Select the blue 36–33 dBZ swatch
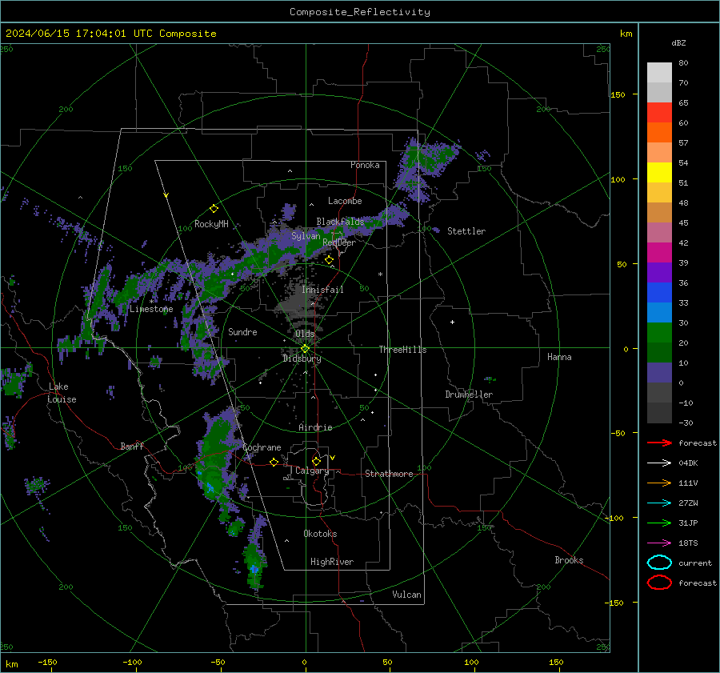The height and width of the screenshot is (673, 720). (x=659, y=293)
